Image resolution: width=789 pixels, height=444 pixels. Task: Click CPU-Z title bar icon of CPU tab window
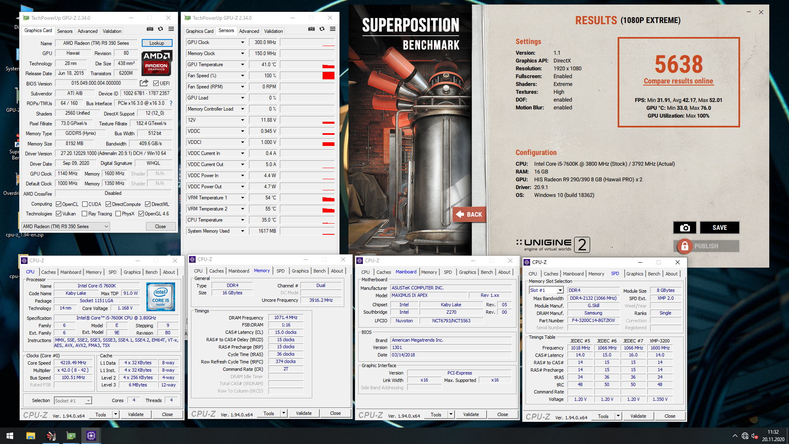coord(24,261)
